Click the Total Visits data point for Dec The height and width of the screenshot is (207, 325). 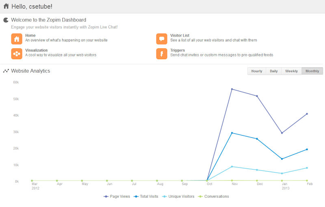257,139
